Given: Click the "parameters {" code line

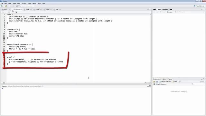Looking at the screenshot, I should pyautogui.click(x=14, y=29).
